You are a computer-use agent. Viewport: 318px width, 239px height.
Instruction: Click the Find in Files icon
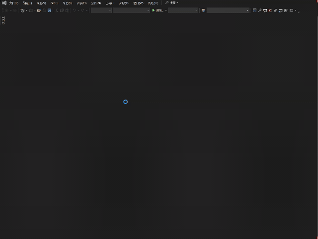[203, 10]
